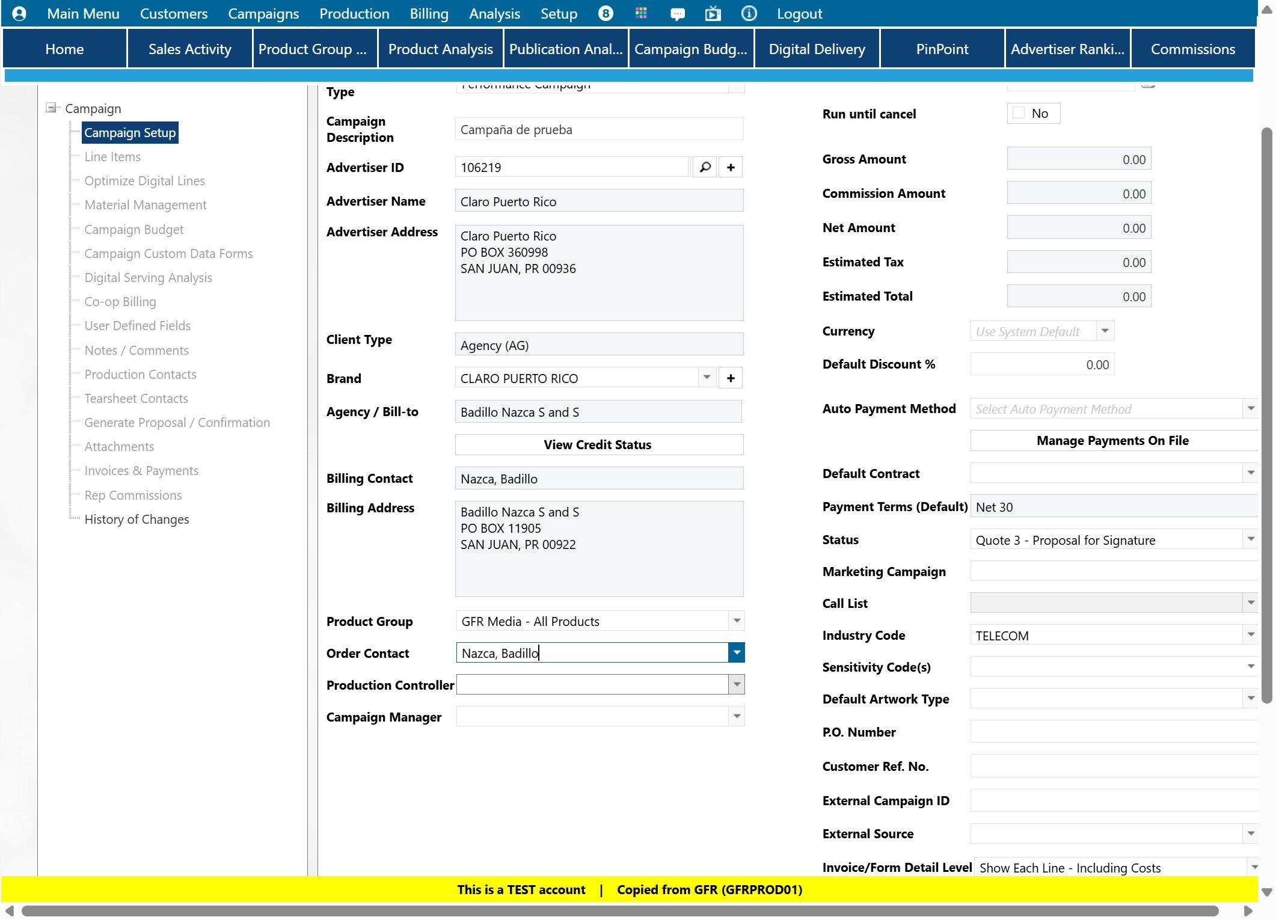Switch to the Digital Delivery tab
Viewport: 1276px width, 920px height.
[x=817, y=49]
